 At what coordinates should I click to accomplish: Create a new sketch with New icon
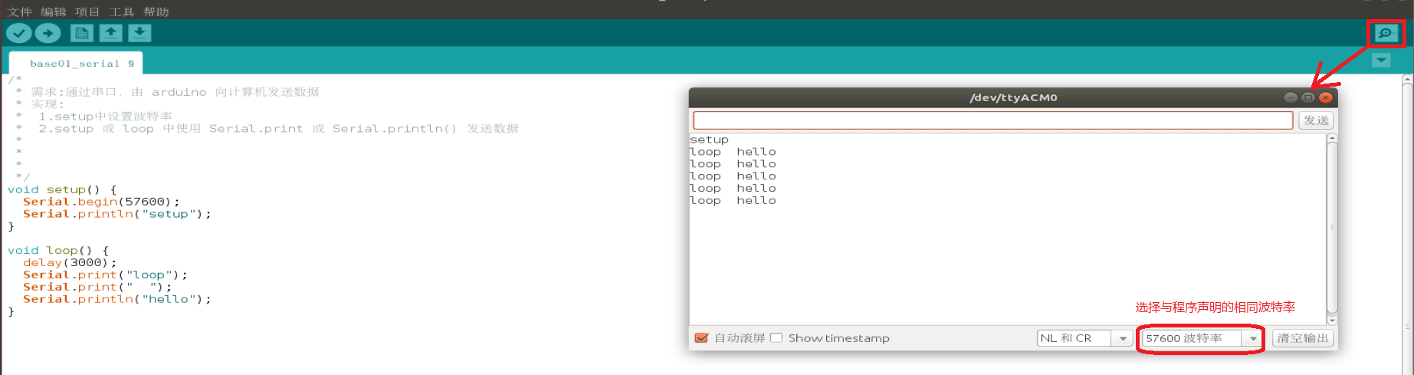point(81,33)
